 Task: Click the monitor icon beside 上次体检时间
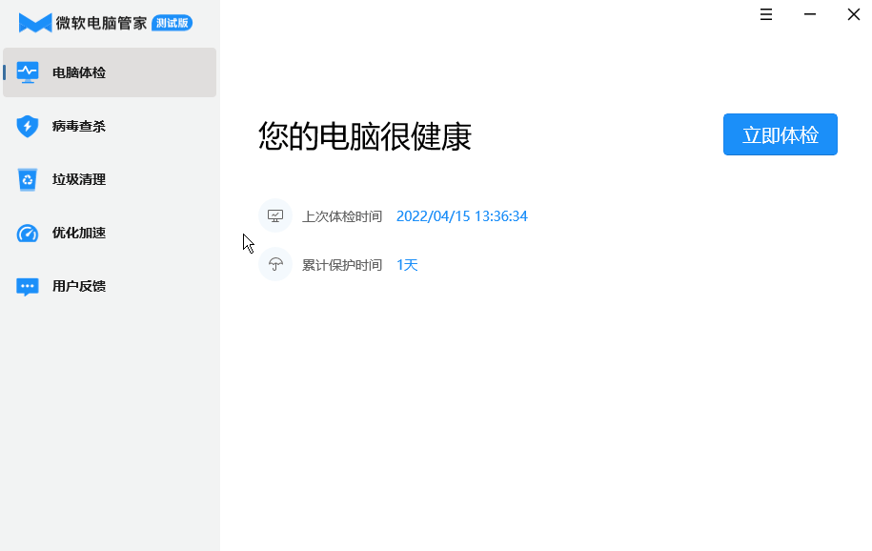(x=275, y=215)
